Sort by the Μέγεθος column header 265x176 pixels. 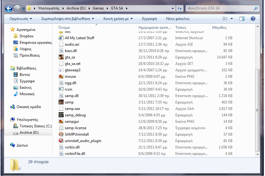click(219, 28)
